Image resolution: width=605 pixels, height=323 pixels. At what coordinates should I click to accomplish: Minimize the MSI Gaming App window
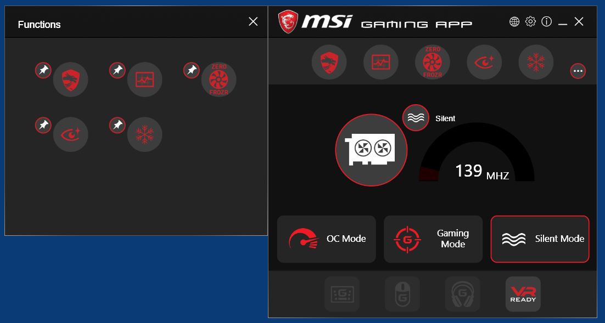pyautogui.click(x=563, y=24)
